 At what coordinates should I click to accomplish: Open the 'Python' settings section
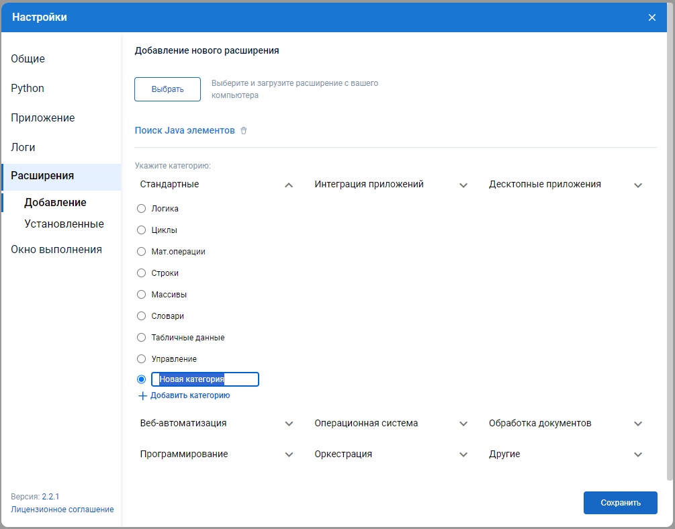click(x=28, y=89)
